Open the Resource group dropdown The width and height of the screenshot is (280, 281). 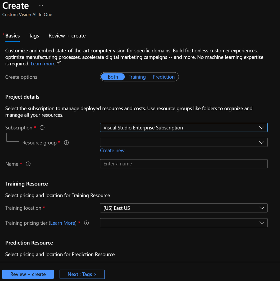coord(184,142)
